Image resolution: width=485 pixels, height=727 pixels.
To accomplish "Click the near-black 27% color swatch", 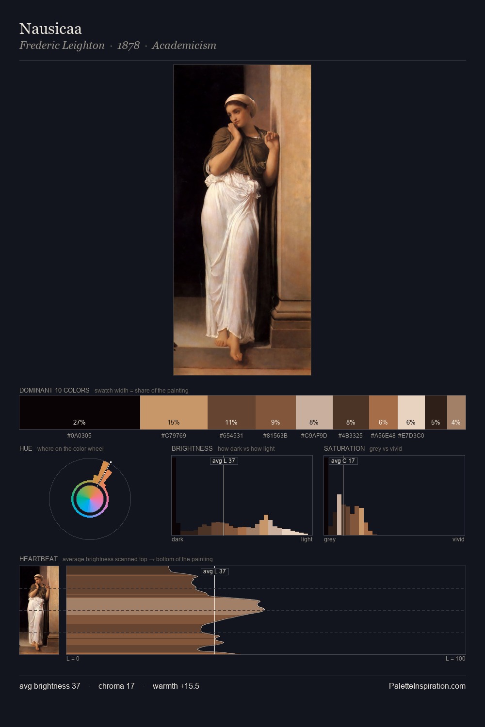I will (80, 412).
